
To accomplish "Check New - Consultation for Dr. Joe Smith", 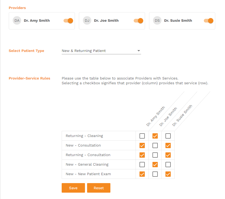I will tap(155, 145).
